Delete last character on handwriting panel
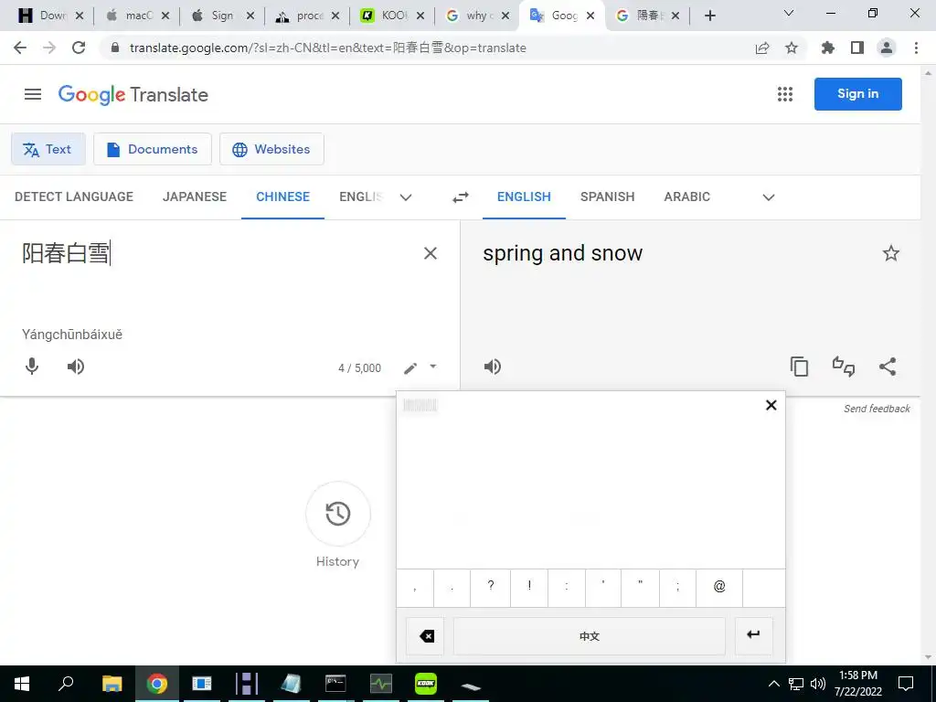 [426, 636]
